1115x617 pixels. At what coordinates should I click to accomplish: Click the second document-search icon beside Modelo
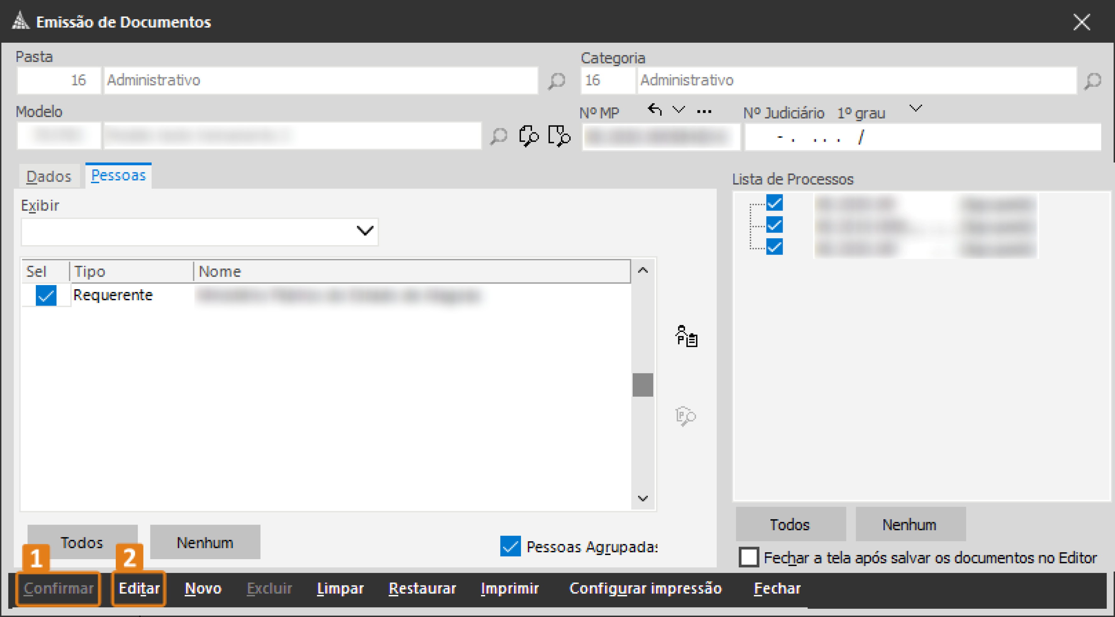[x=559, y=136]
